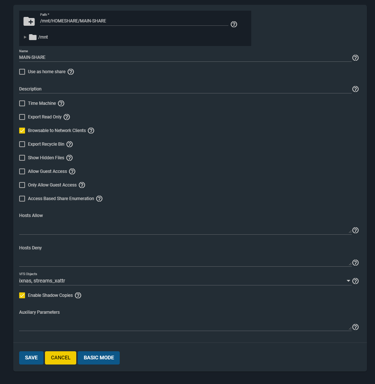Click the yellow CANCEL button
The image size is (375, 384).
(60, 358)
